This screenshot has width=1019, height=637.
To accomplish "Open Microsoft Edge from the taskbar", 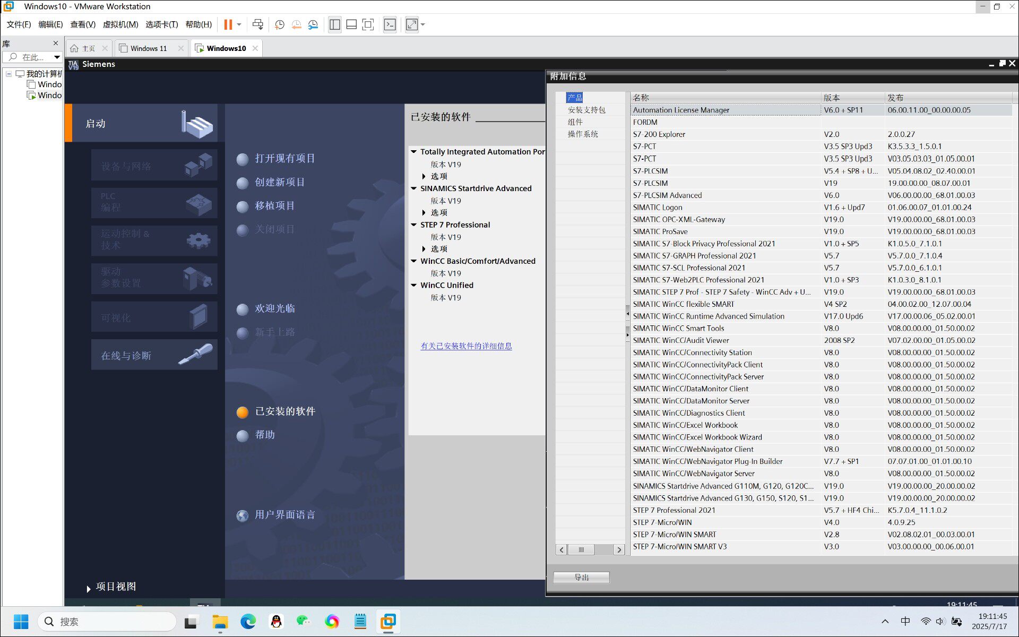I will pos(248,622).
